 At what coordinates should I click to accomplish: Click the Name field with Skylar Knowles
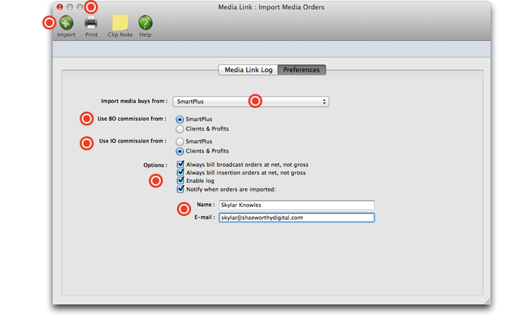[x=296, y=205]
